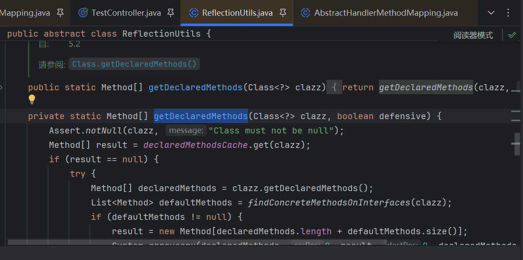The image size is (523, 260).
Task: Show hidden tabs dropdown chevron
Action: [491, 13]
